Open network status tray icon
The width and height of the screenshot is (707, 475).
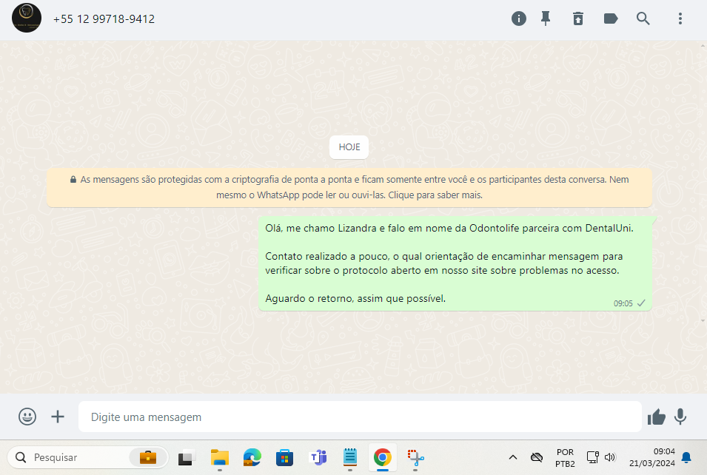coord(592,457)
